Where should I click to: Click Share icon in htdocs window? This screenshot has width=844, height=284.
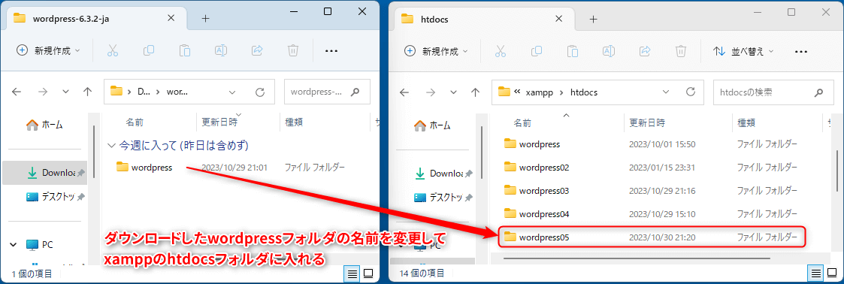click(645, 51)
